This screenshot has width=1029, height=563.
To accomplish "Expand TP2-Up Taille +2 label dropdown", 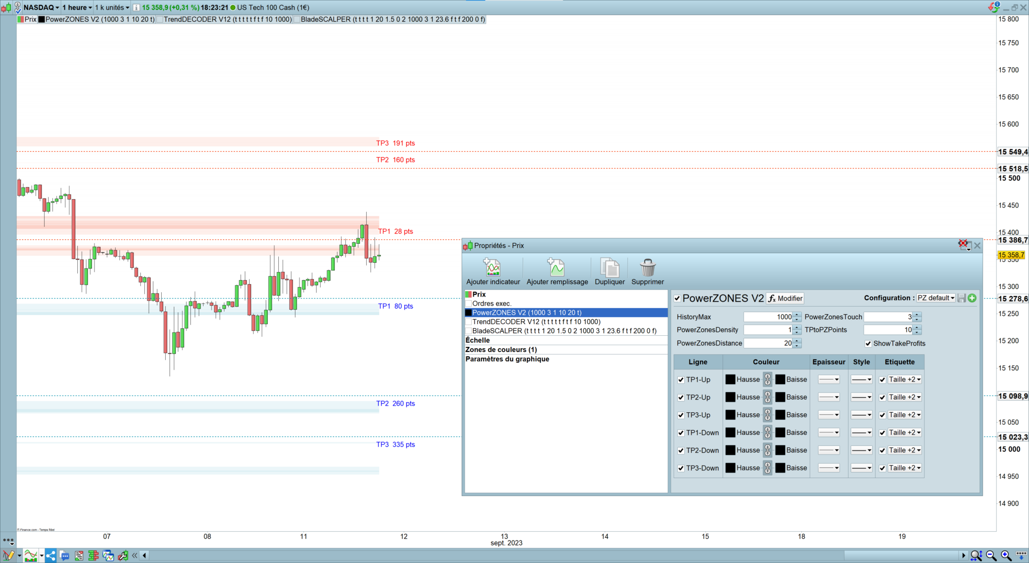I will [904, 397].
